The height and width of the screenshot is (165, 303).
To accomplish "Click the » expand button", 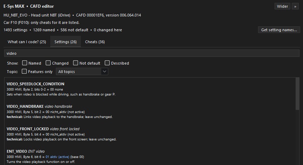I will point(295,6).
